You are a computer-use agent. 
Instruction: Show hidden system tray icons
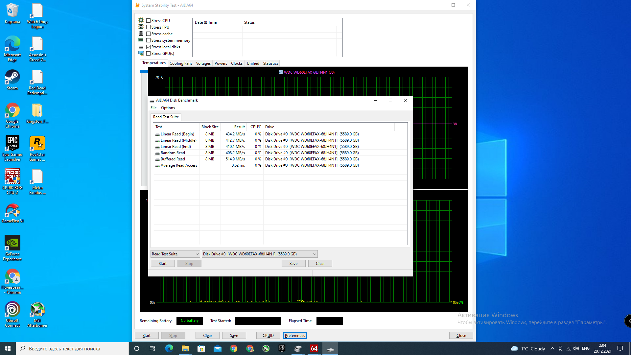point(552,348)
